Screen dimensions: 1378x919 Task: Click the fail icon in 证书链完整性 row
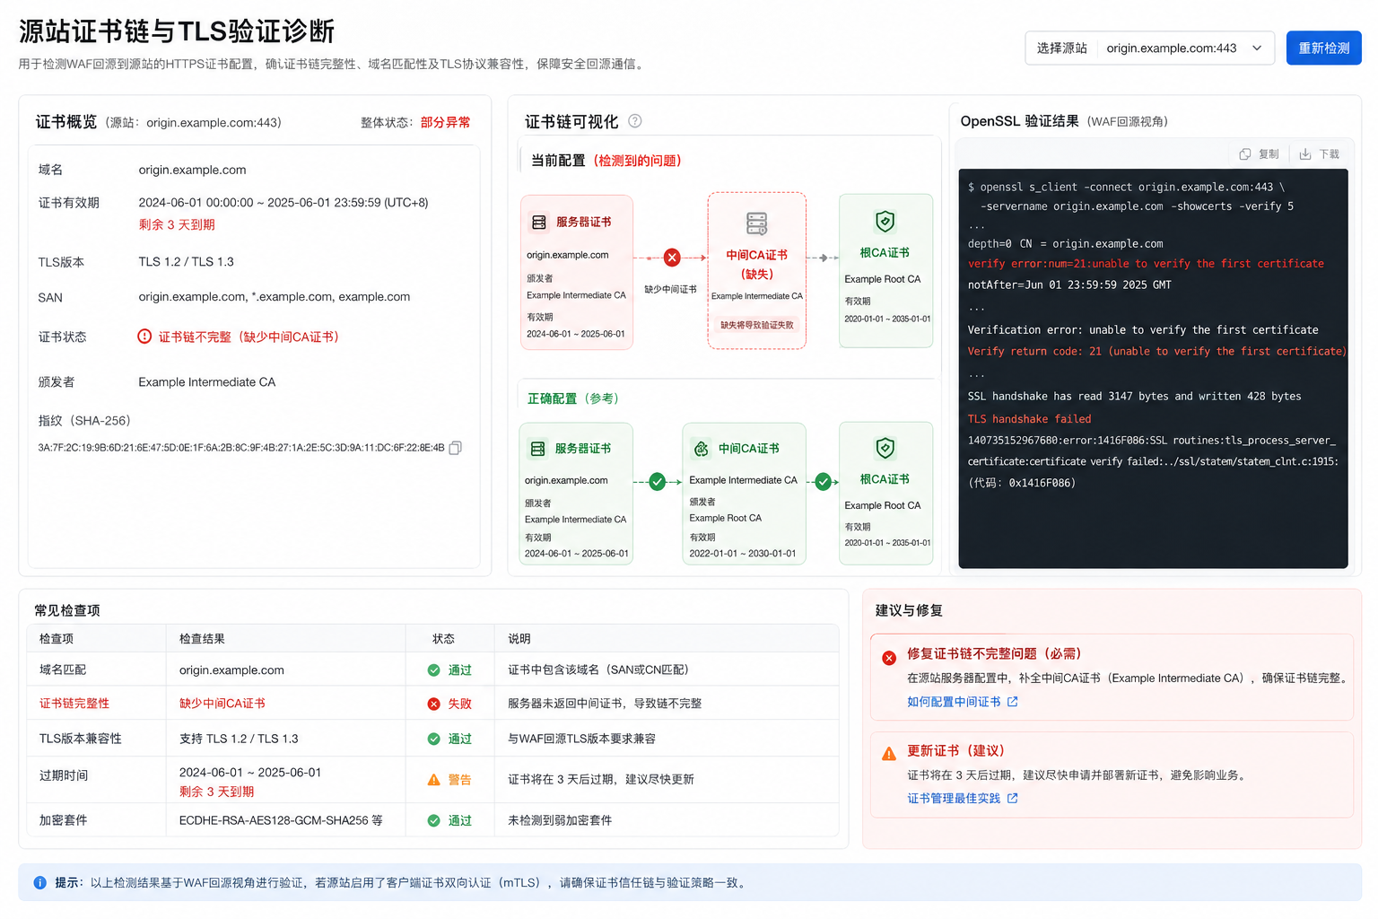click(433, 704)
